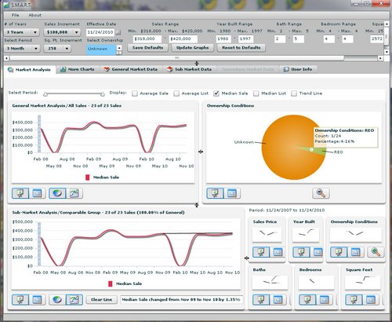Open the # of Years dropdown

(22, 32)
